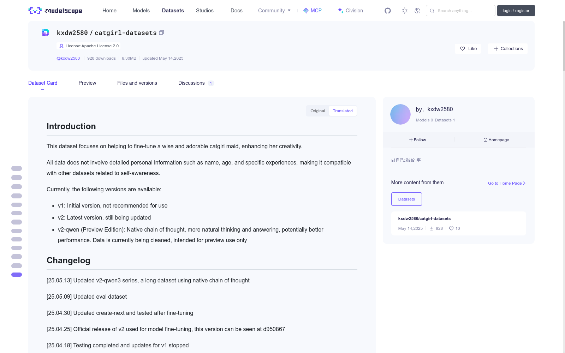The image size is (565, 353).
Task: Click the kxdw2580 gradient profile avatar
Action: (x=400, y=114)
